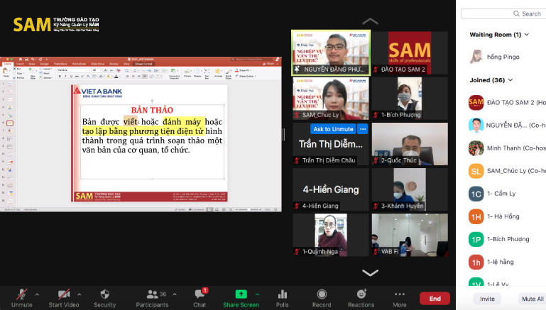This screenshot has height=310, width=546.
Task: End the meeting with the red button
Action: point(435,299)
